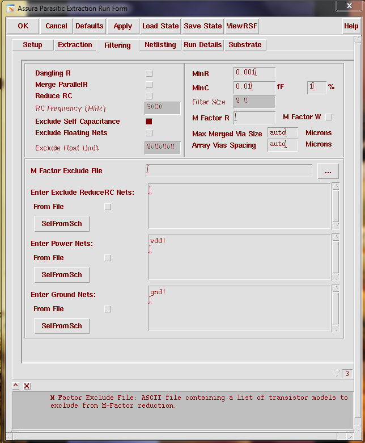Enable Reduce RC checkbox
Viewport: 365px width, 443px height.
point(149,96)
